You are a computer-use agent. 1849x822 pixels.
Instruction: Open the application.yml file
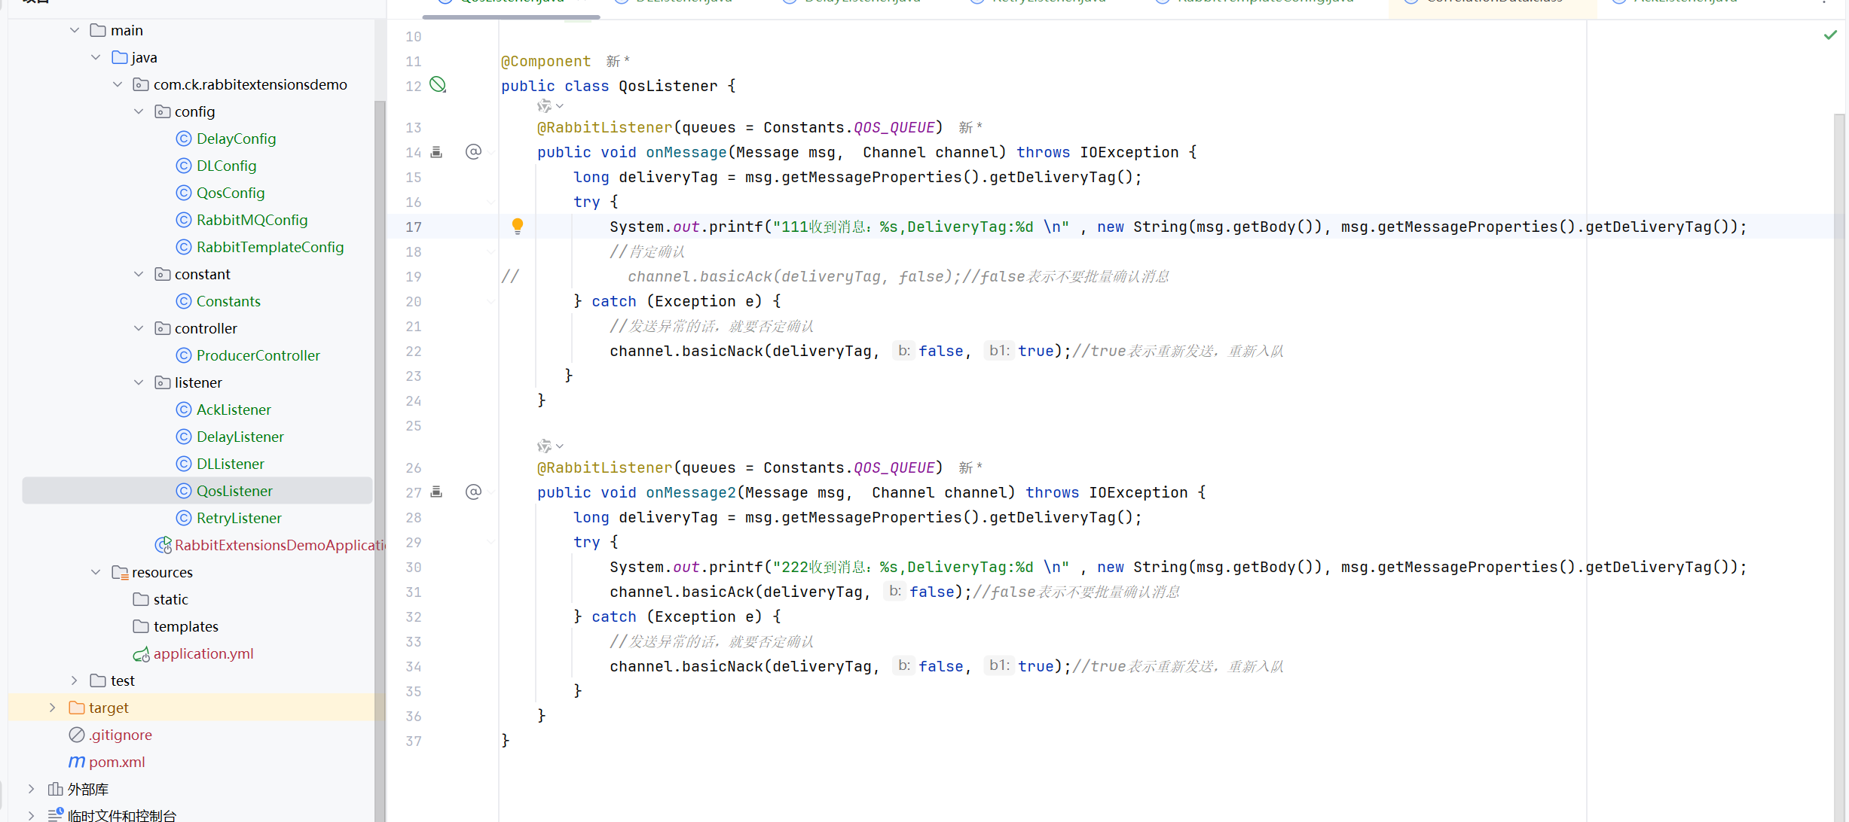(x=203, y=653)
